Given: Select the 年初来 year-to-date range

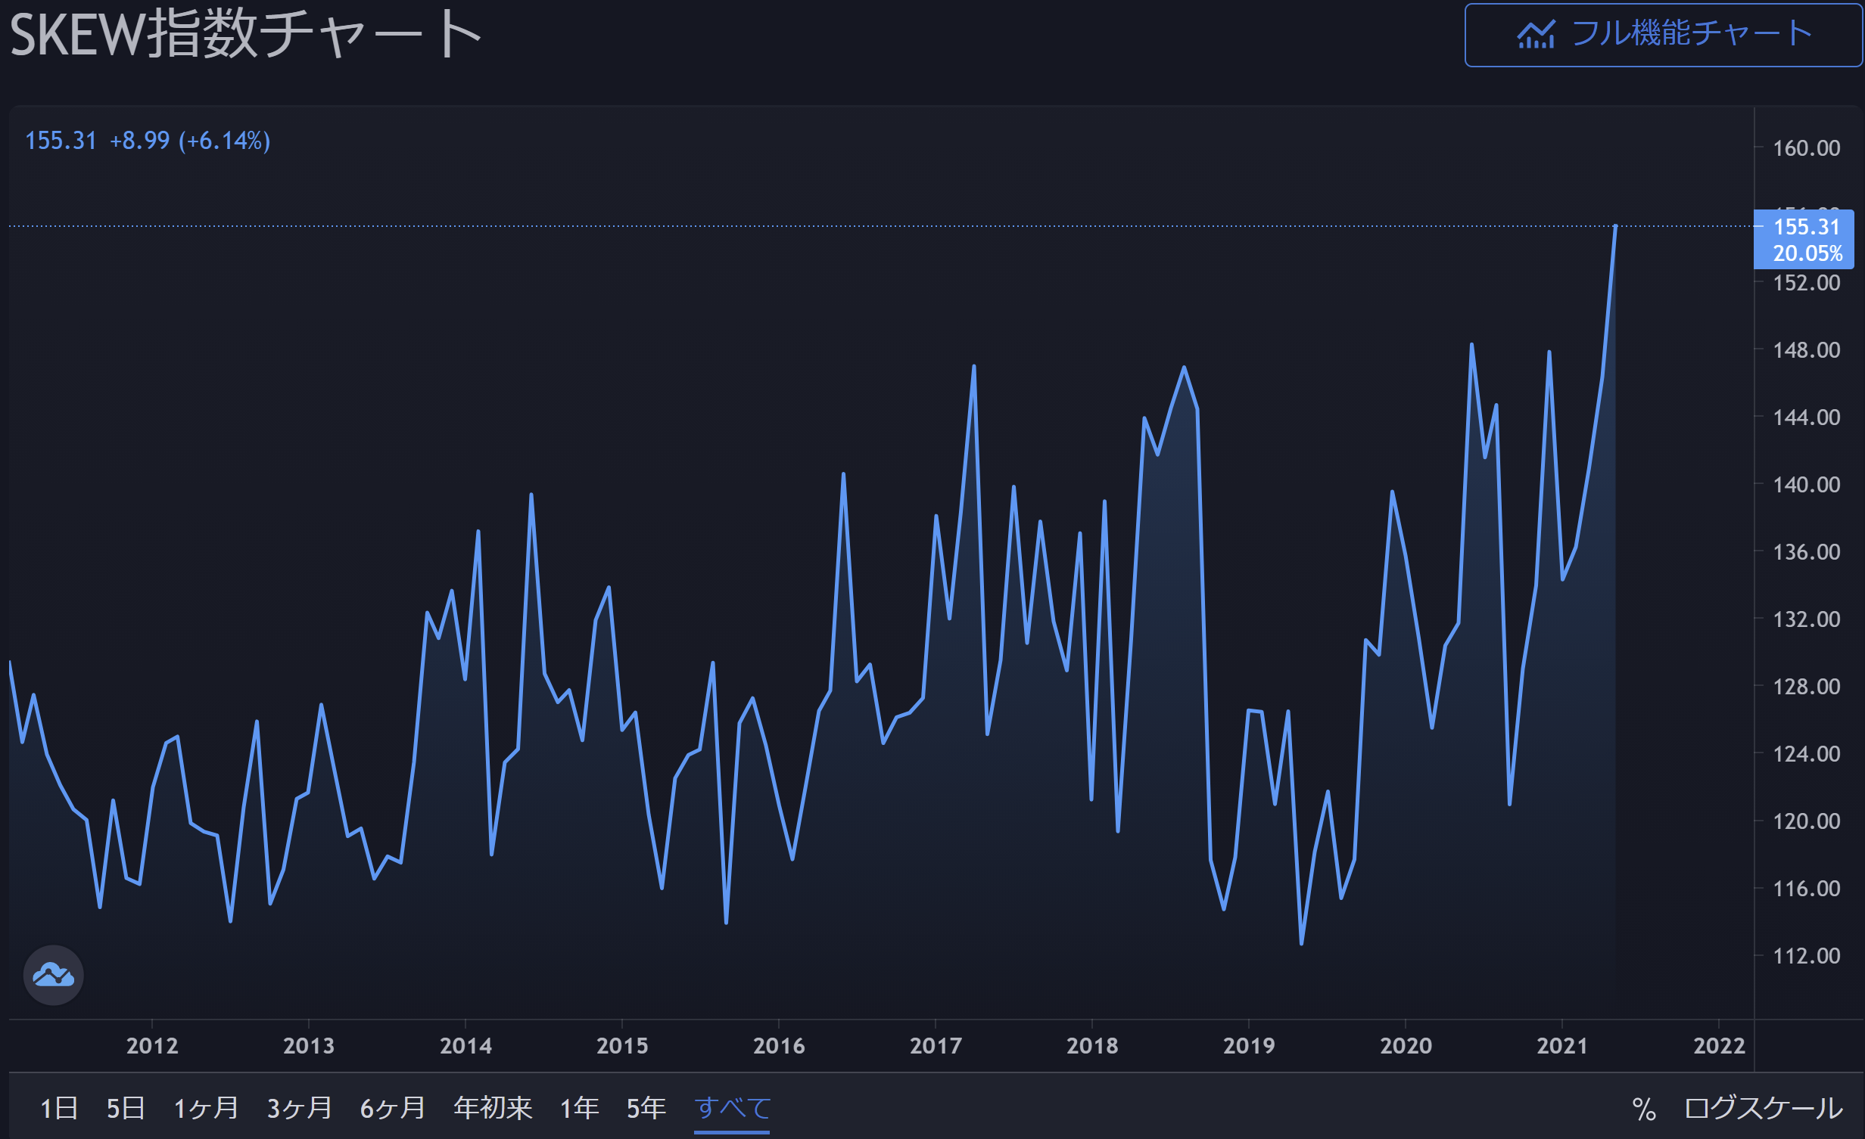Looking at the screenshot, I should pyautogui.click(x=493, y=1108).
